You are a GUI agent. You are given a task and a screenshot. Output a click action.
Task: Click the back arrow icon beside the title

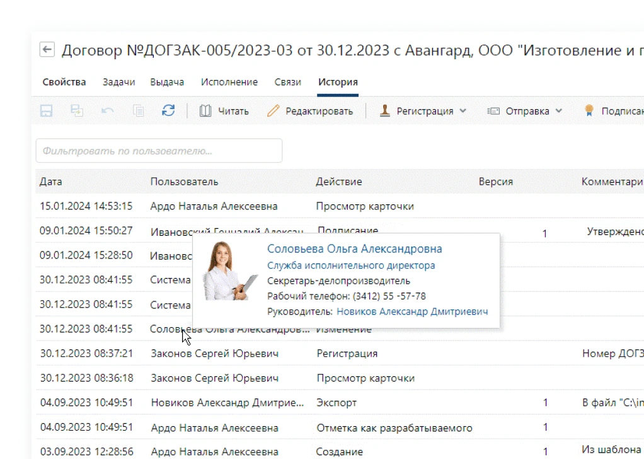[x=47, y=50]
